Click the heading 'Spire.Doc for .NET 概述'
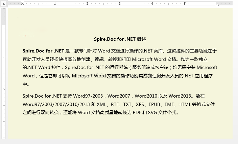The image size is (238, 144). pyautogui.click(x=120, y=39)
